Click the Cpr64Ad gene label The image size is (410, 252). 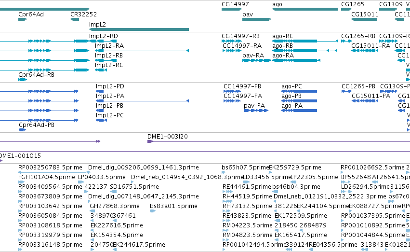[31, 14]
